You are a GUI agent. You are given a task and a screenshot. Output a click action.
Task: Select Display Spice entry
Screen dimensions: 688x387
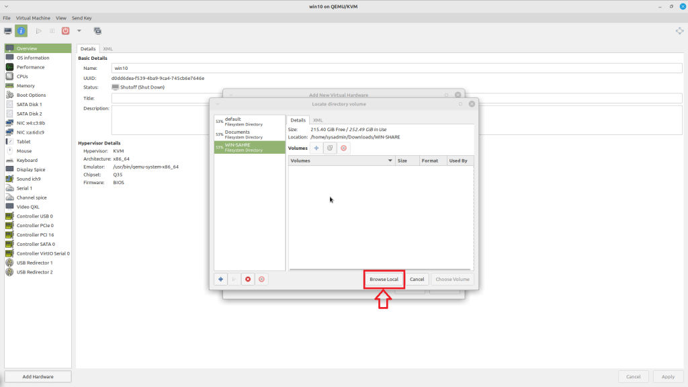point(38,169)
